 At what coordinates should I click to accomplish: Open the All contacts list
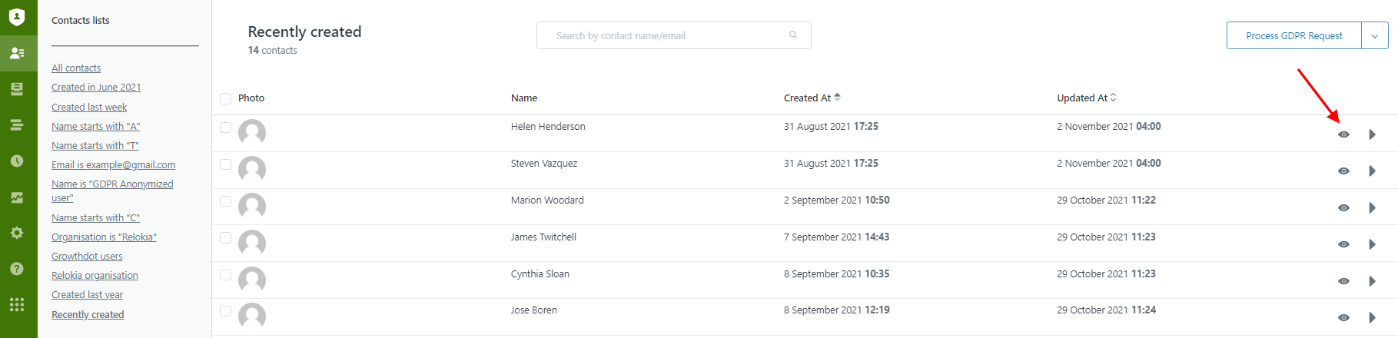(x=76, y=68)
